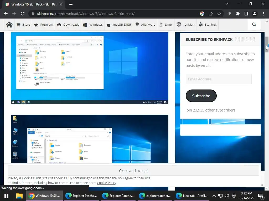Open the site search magnifier icon

coord(254,25)
